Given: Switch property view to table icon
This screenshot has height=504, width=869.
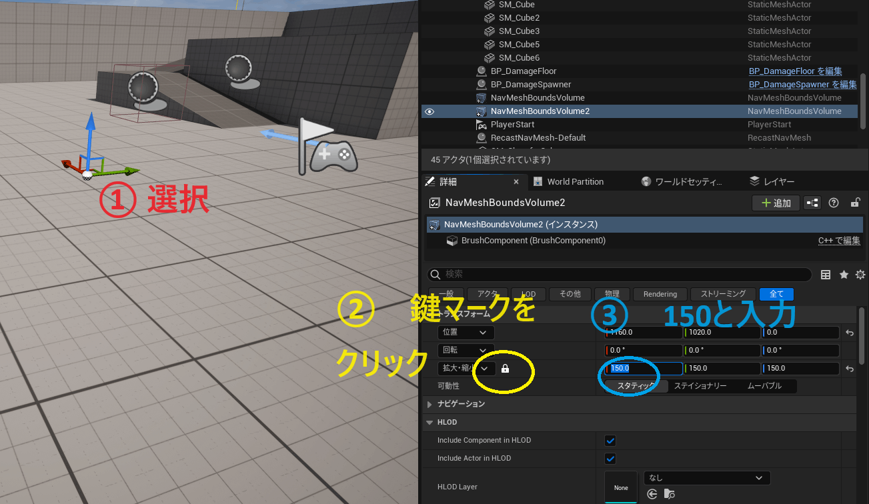Looking at the screenshot, I should [x=826, y=275].
